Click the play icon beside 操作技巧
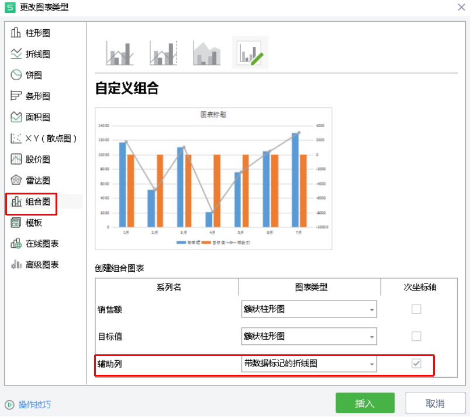This screenshot has width=470, height=417. [9, 405]
